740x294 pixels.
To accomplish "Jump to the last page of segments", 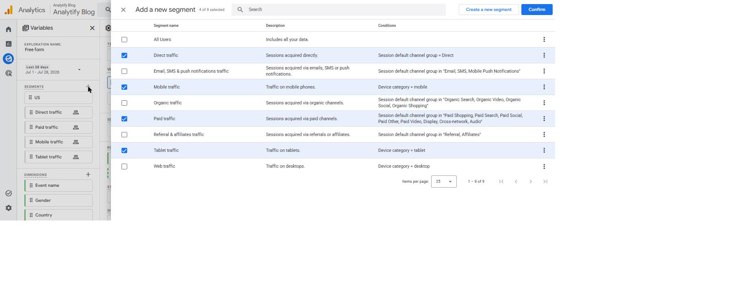I will [545, 182].
